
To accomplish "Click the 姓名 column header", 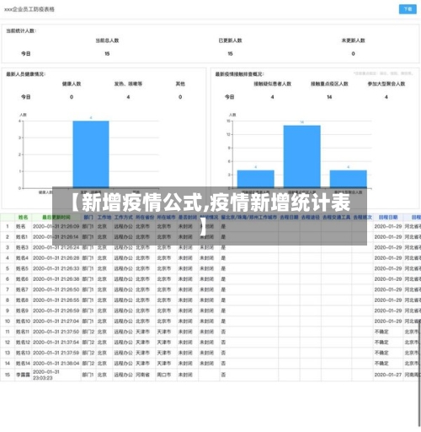I will pos(24,218).
